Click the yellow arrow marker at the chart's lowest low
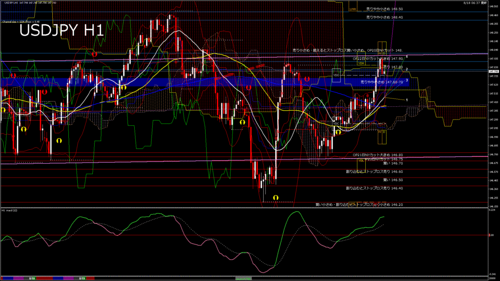This screenshot has height=281, width=500. pyautogui.click(x=276, y=197)
